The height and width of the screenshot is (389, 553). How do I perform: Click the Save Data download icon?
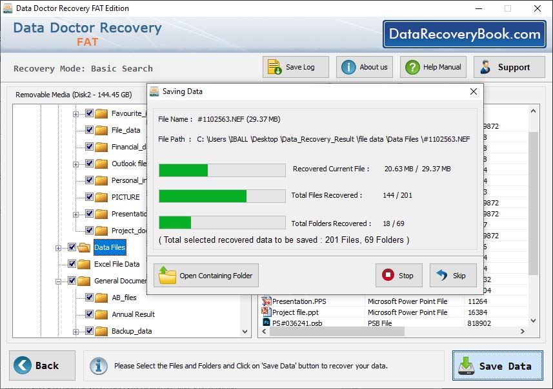[x=466, y=365]
